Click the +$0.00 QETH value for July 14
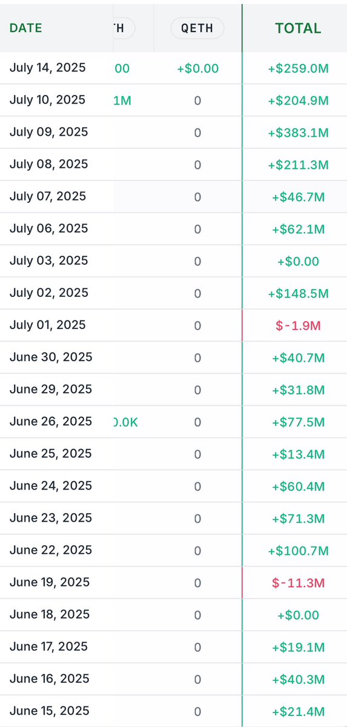The height and width of the screenshot is (727, 347). (197, 69)
